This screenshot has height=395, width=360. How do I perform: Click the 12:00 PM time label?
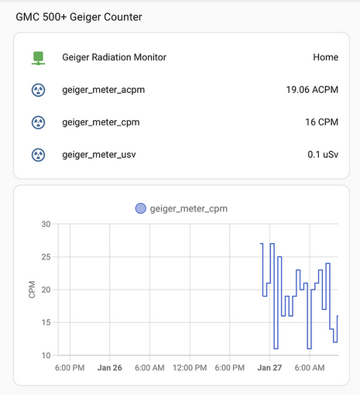click(190, 368)
